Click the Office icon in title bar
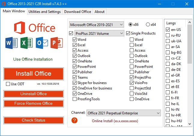The width and height of the screenshot is (194, 136). point(4,4)
